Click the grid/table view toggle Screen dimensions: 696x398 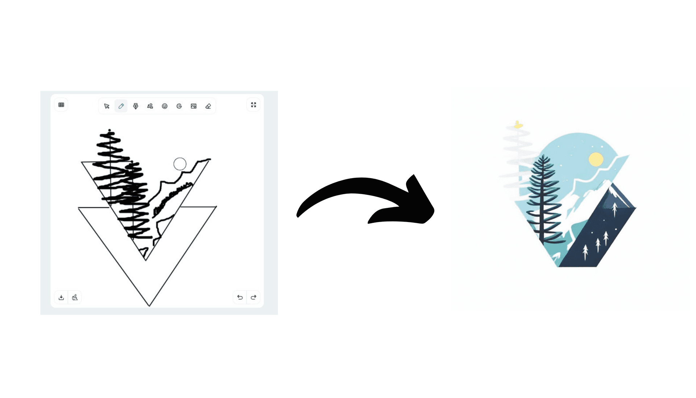coord(61,105)
